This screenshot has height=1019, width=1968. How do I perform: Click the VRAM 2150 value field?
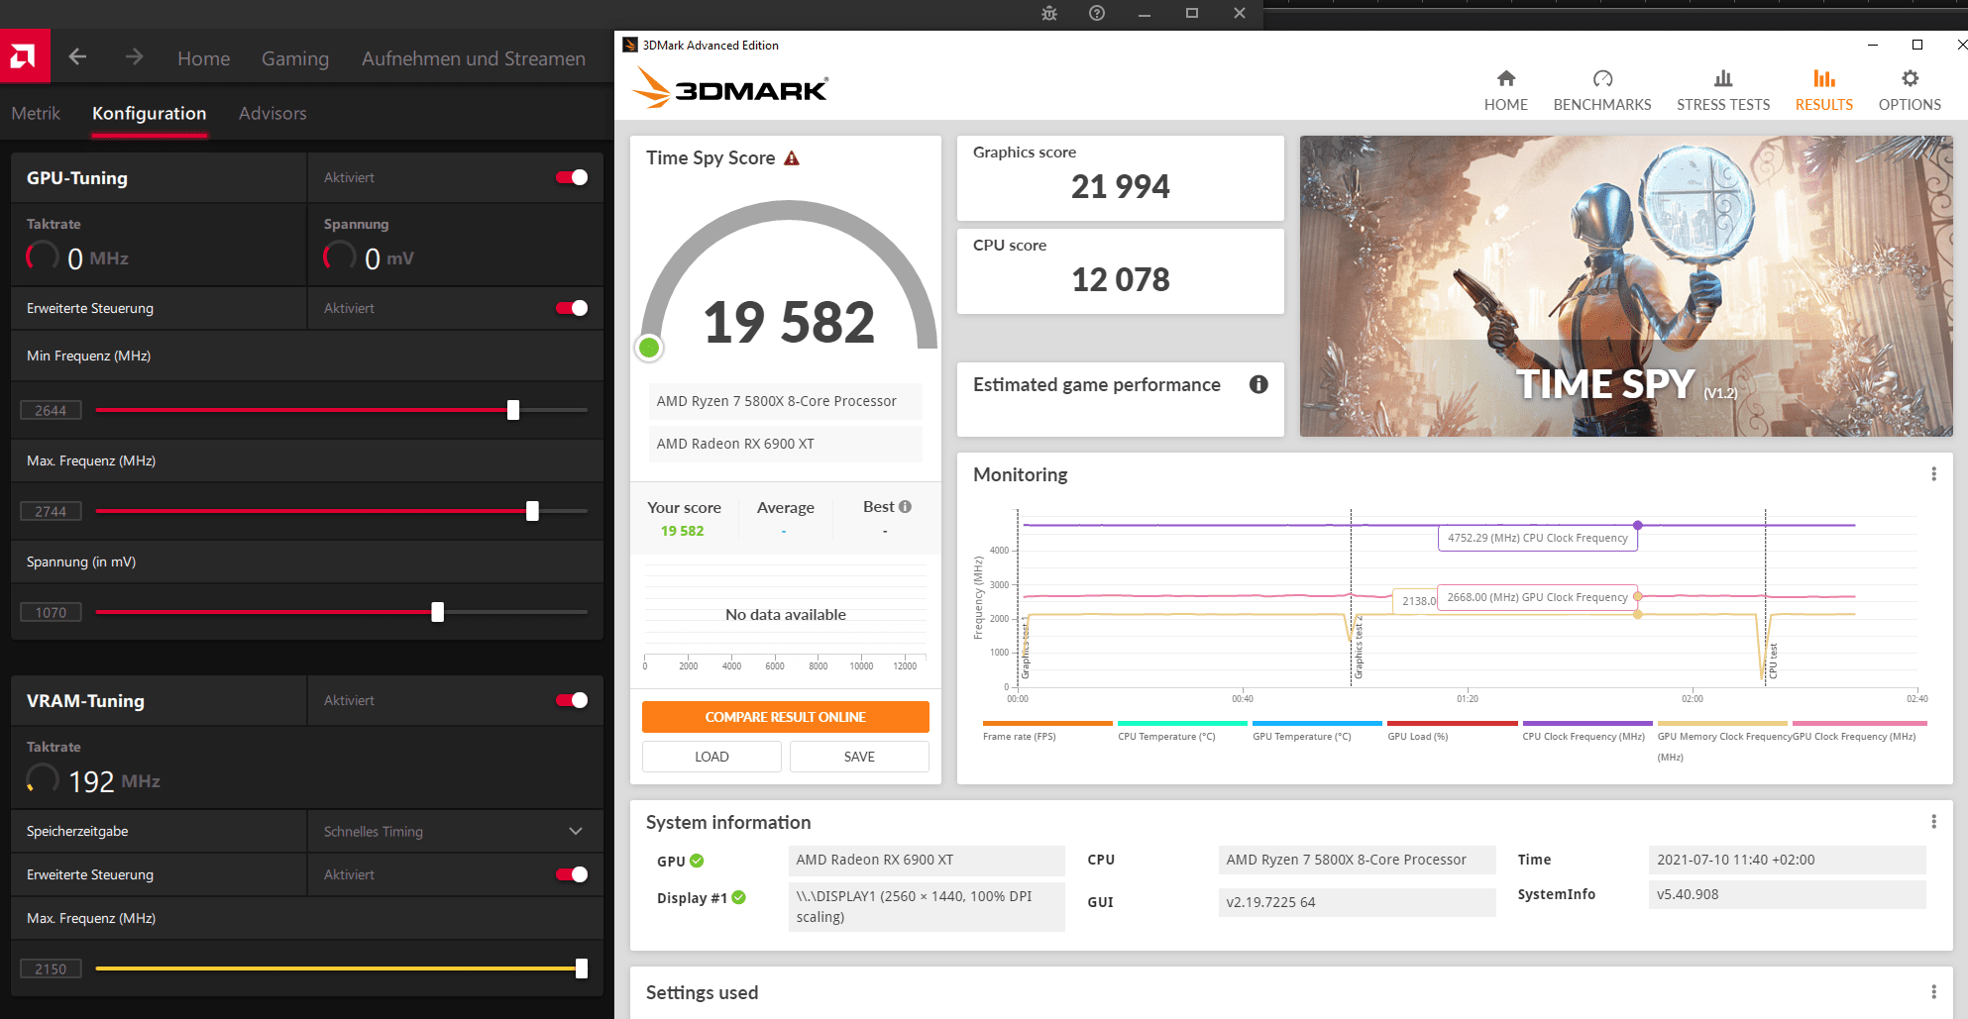click(x=51, y=968)
